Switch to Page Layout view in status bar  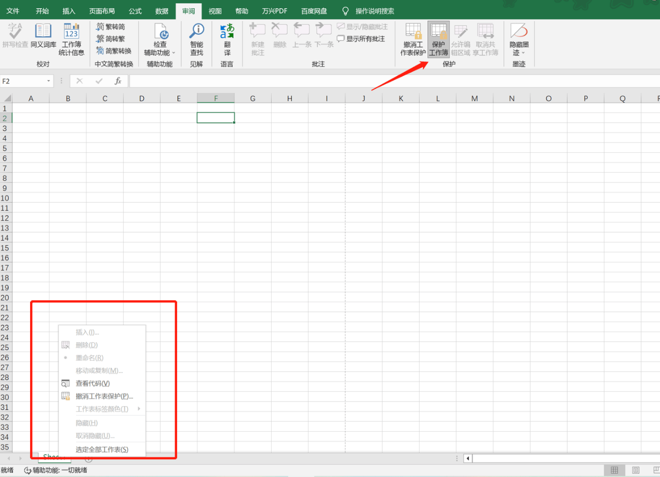pos(636,470)
